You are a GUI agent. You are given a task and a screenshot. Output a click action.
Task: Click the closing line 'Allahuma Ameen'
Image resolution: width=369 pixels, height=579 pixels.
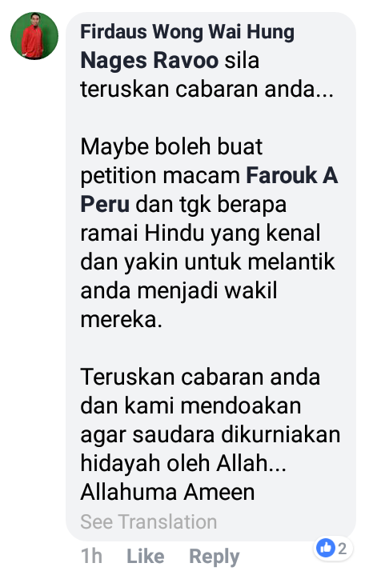pyautogui.click(x=167, y=492)
